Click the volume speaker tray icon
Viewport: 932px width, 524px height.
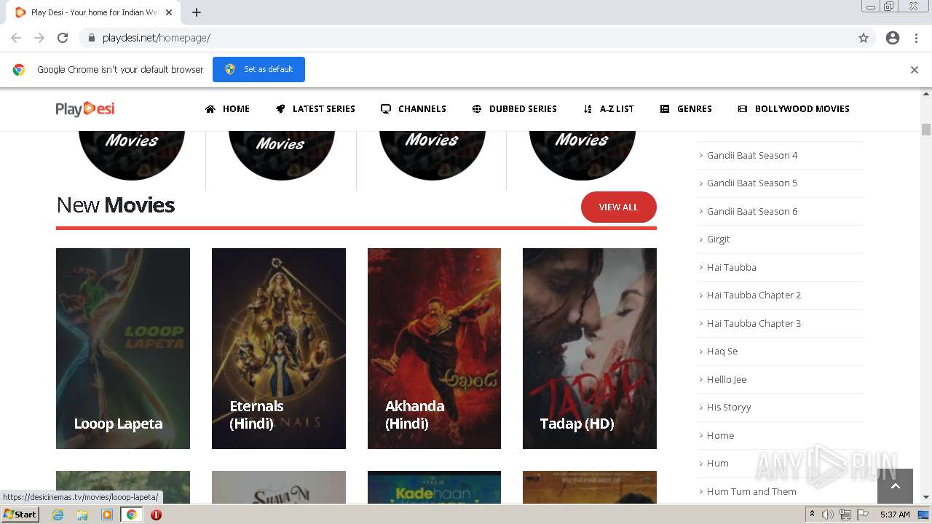828,515
